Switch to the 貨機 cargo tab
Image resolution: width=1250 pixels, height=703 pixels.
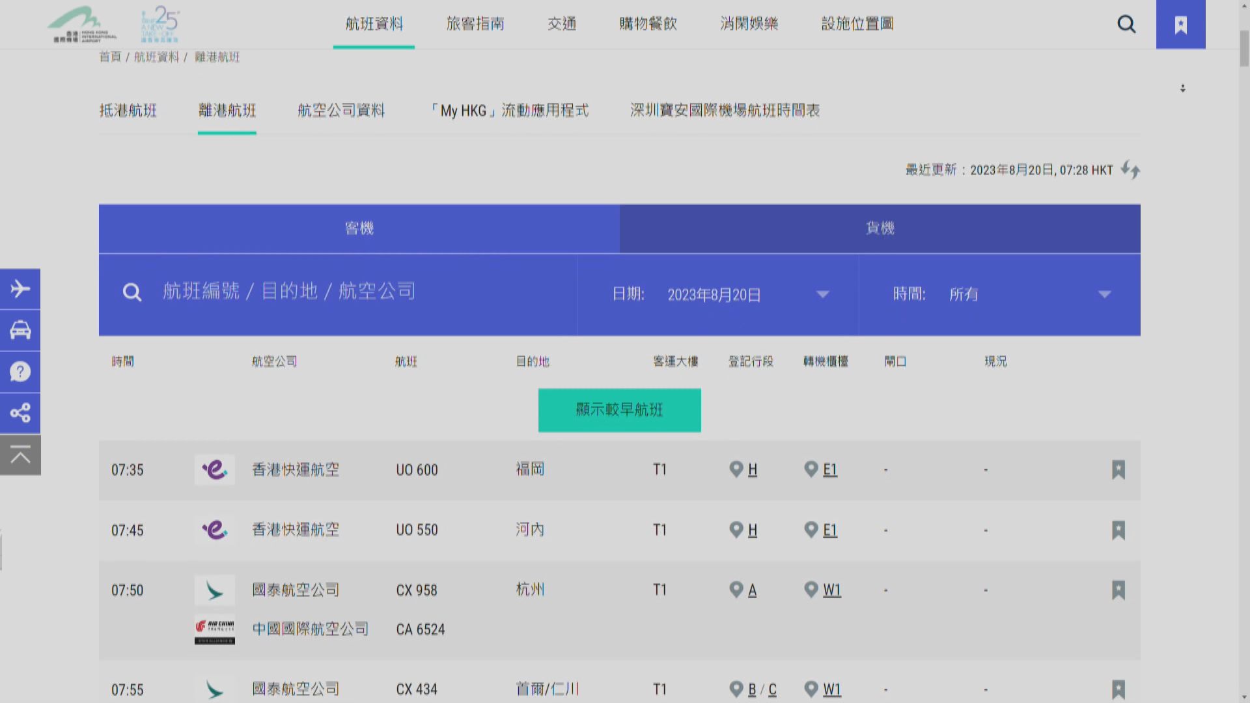coord(880,228)
